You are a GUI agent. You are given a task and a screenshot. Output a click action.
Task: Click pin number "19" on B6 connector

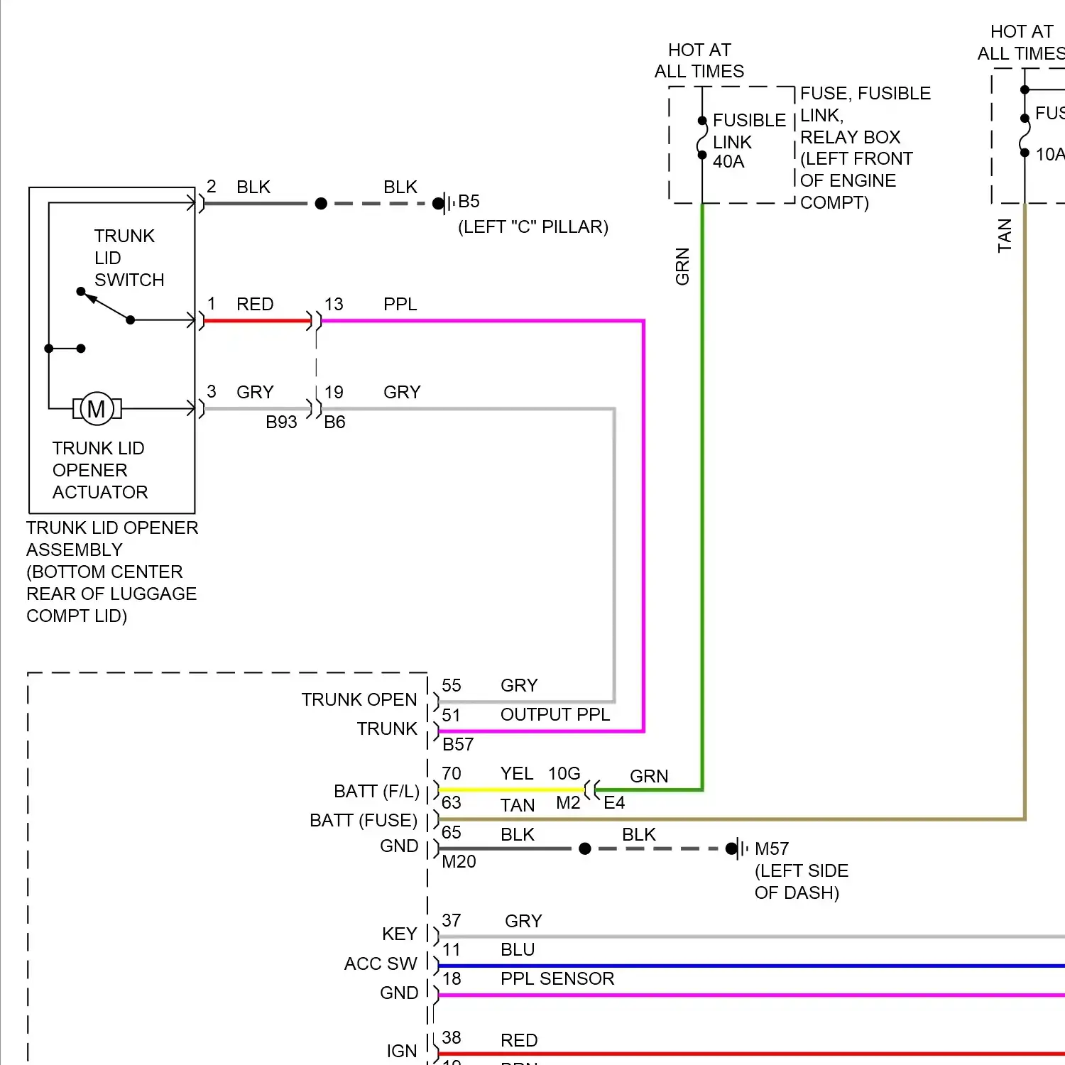tap(334, 393)
